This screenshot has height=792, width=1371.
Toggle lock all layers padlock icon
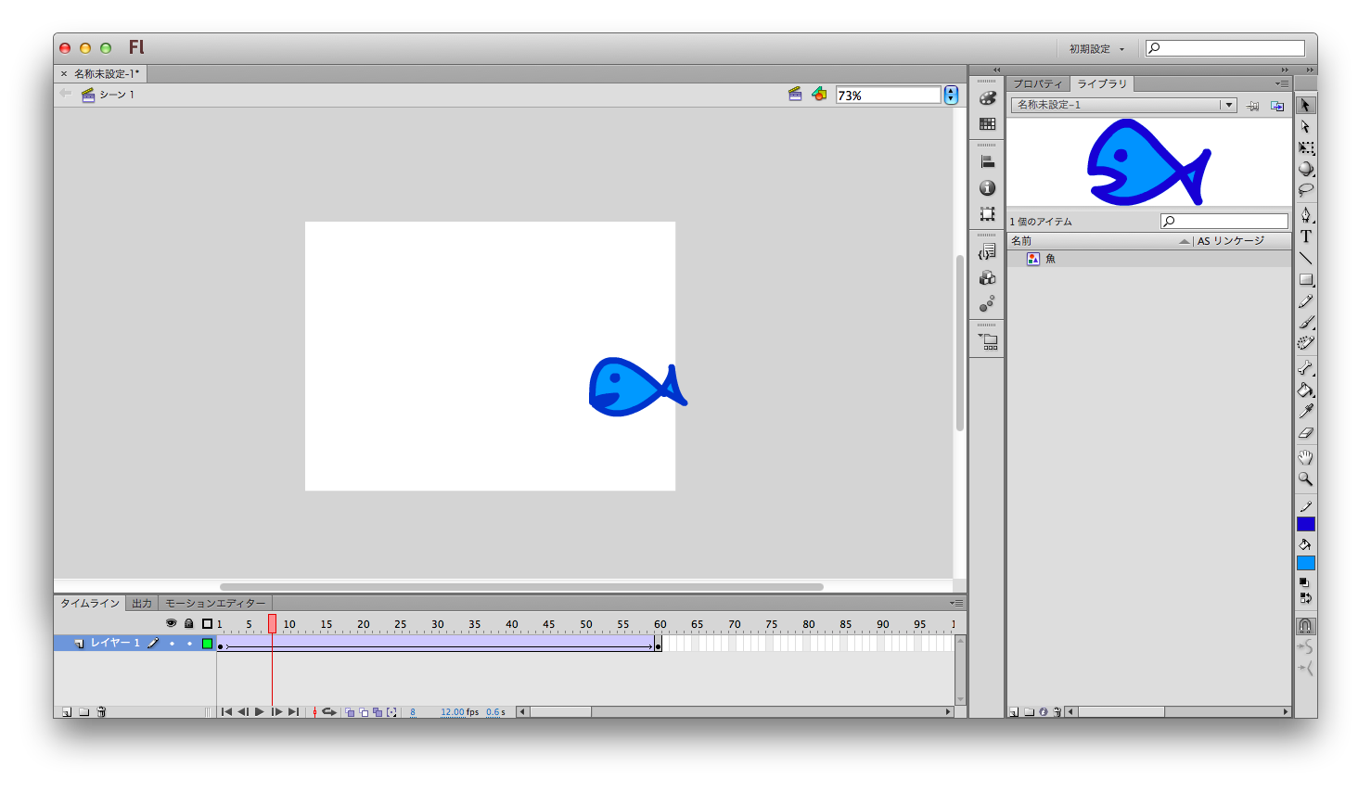pyautogui.click(x=189, y=623)
